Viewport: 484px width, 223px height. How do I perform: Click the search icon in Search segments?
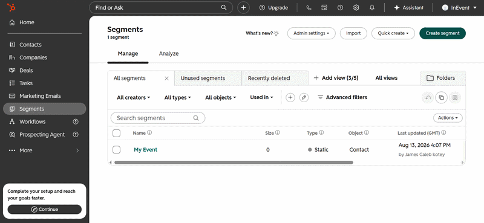pyautogui.click(x=195, y=118)
